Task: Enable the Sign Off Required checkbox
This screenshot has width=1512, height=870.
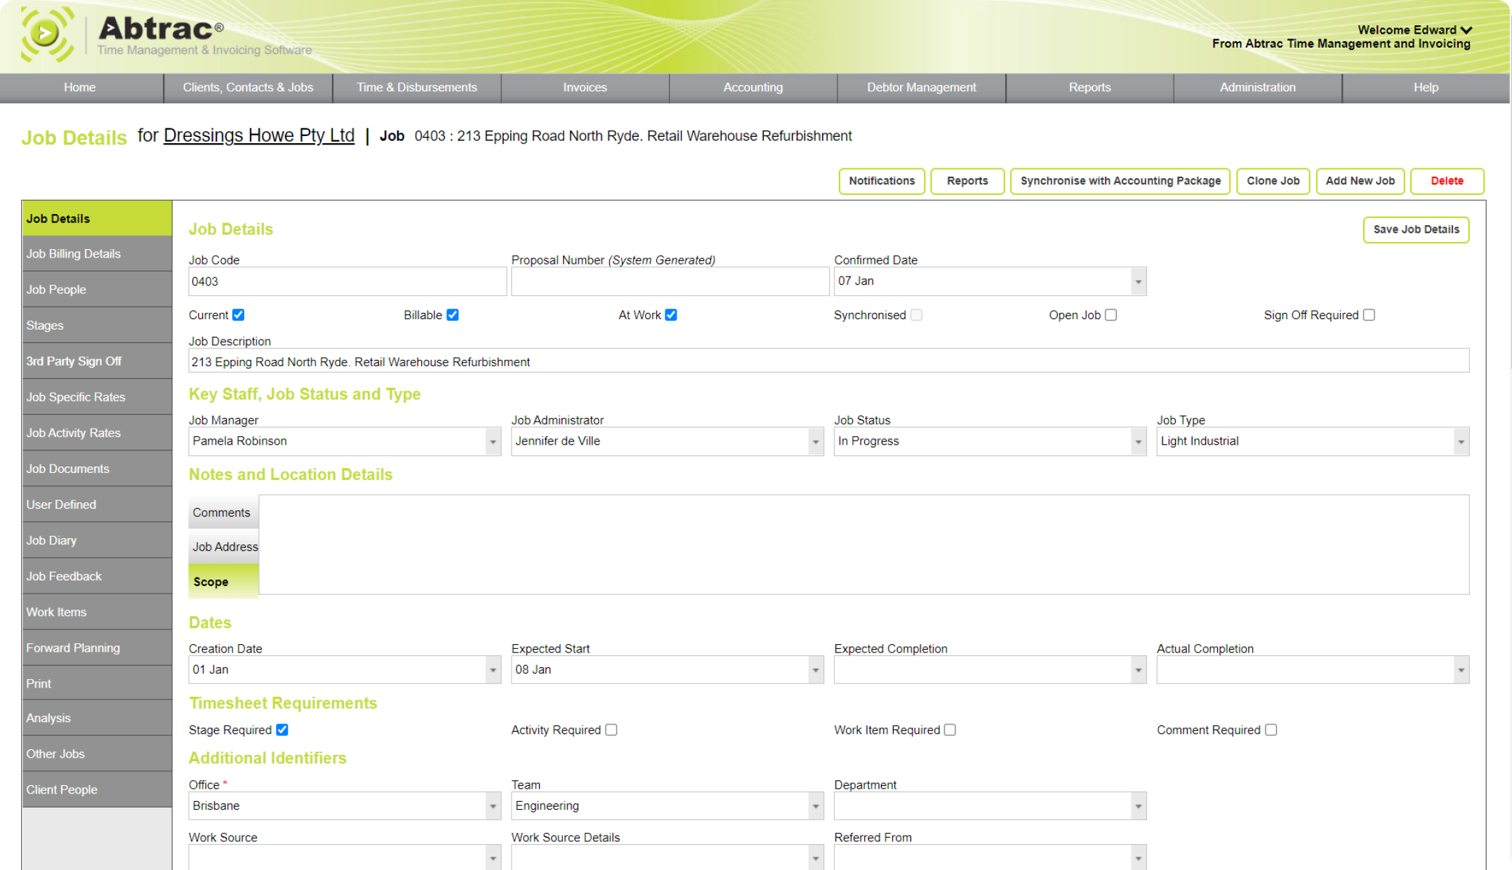Action: pyautogui.click(x=1369, y=315)
